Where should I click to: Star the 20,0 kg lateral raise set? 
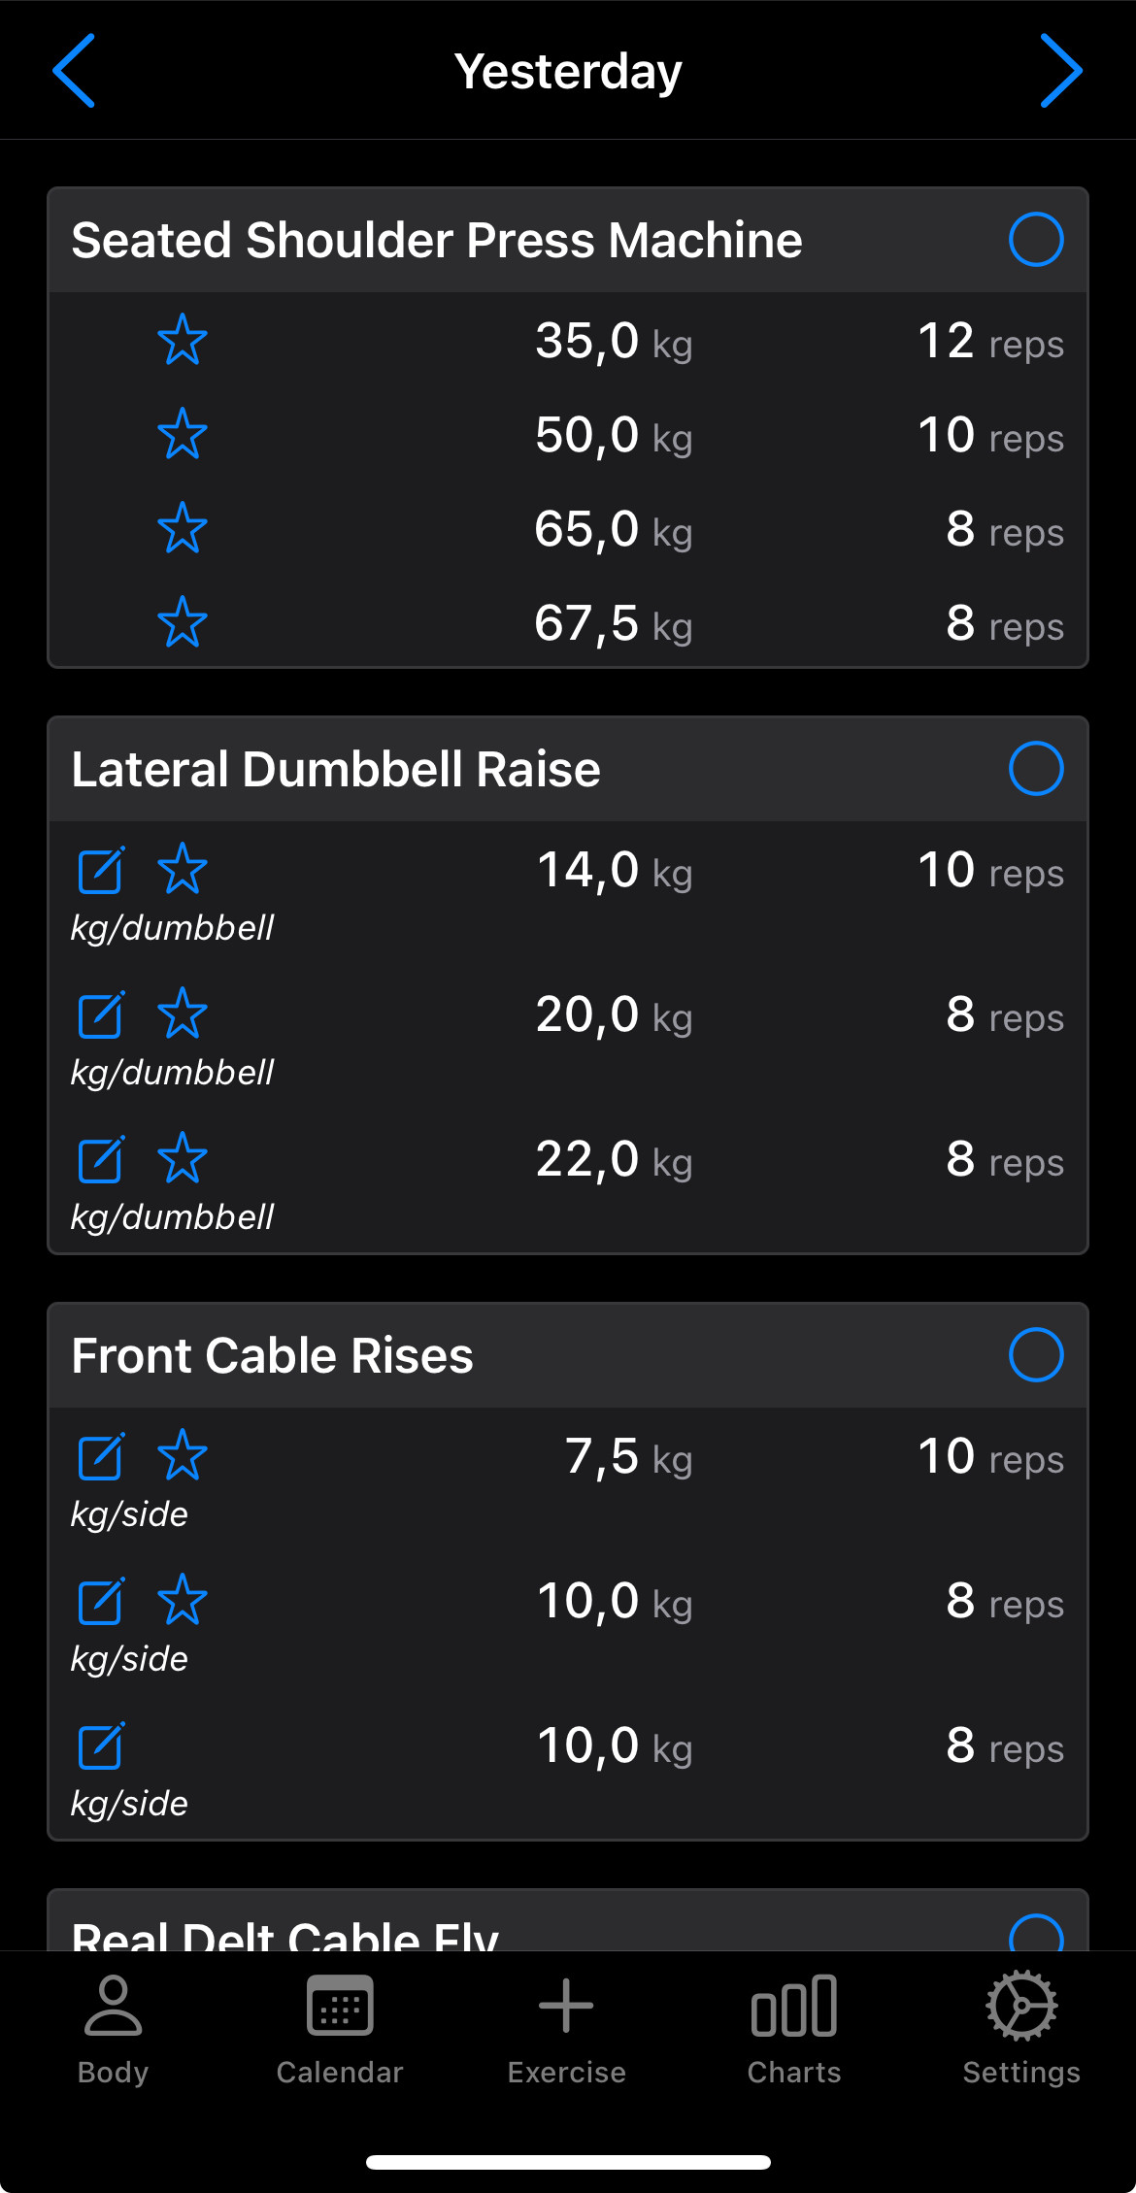(x=183, y=1013)
